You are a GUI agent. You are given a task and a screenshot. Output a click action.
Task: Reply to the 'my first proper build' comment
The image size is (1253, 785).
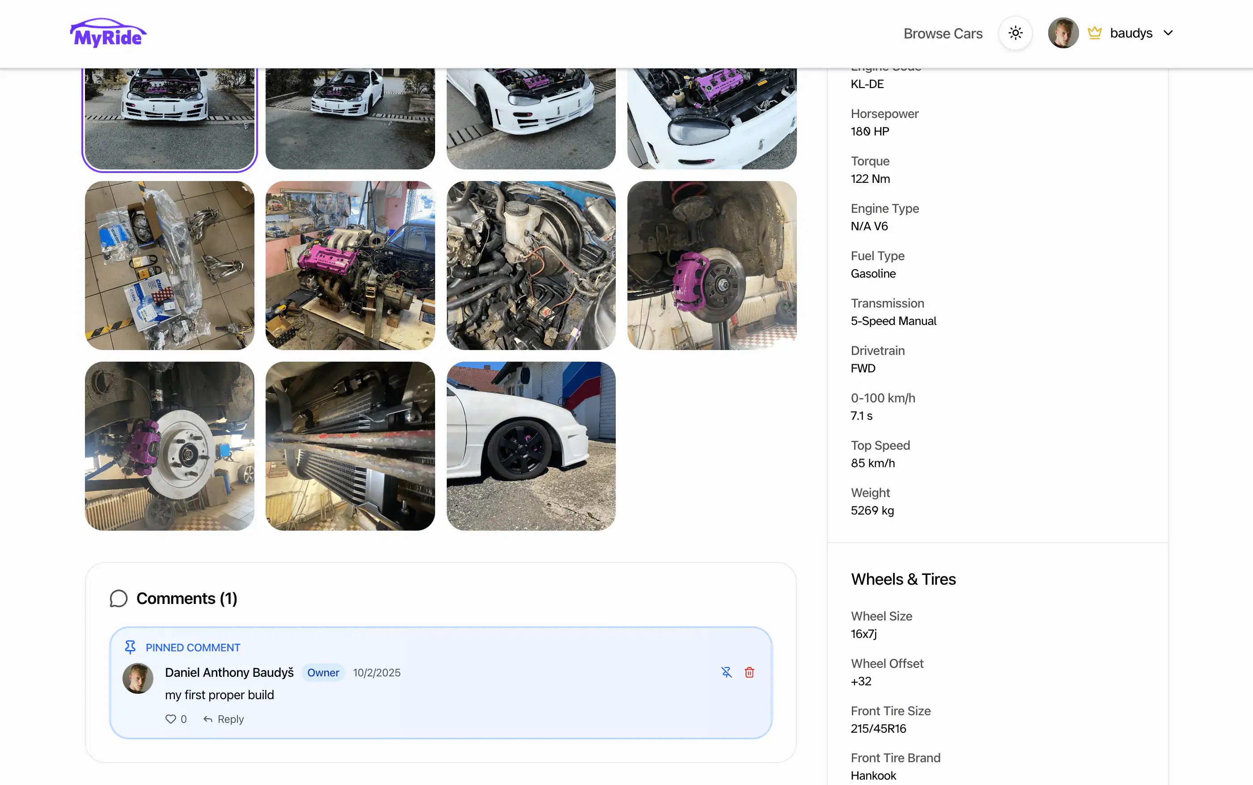224,719
